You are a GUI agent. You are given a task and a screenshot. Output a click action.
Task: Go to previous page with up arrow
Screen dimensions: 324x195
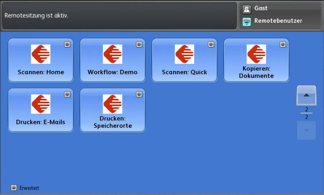click(x=306, y=95)
